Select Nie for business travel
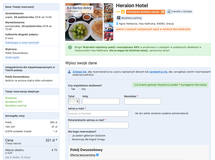Screen dimensions: 215x160 coord(80,89)
